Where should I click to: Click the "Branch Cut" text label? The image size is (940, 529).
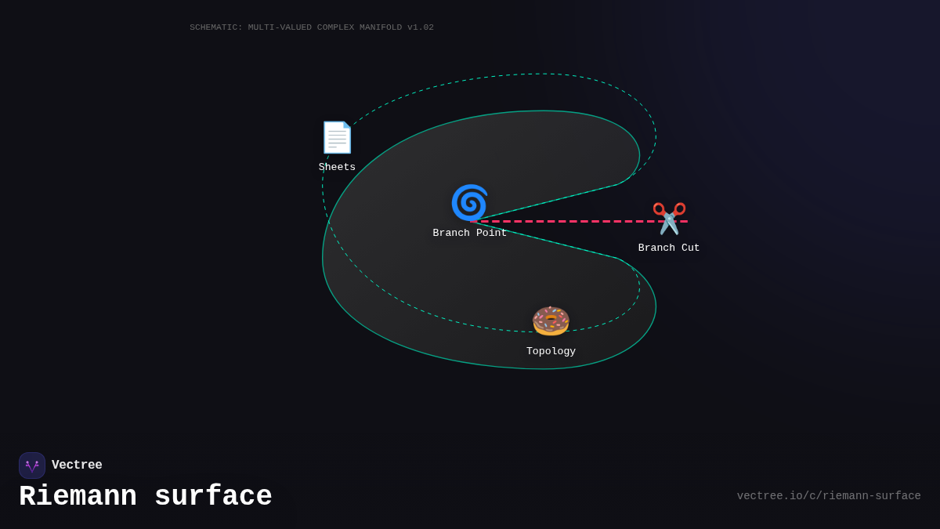click(669, 248)
